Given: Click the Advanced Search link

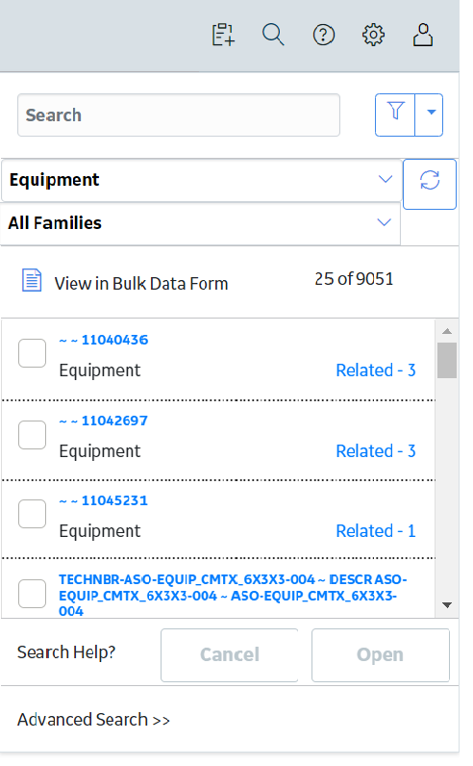Looking at the screenshot, I should [x=93, y=720].
